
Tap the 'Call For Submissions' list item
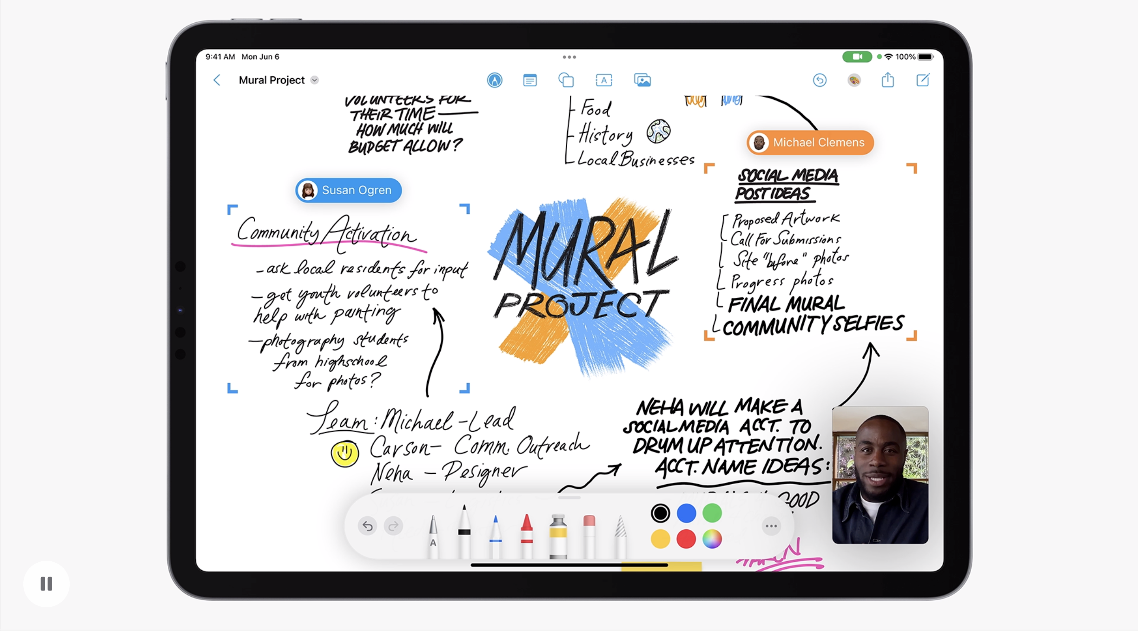click(786, 239)
